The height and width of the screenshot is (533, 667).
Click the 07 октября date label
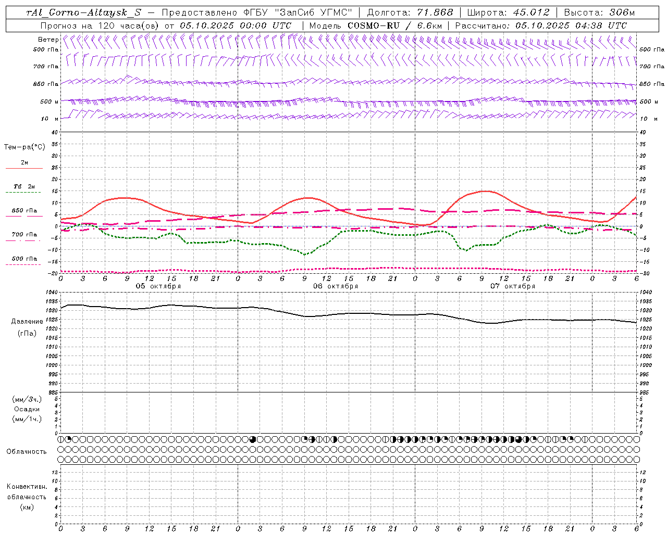click(x=513, y=286)
